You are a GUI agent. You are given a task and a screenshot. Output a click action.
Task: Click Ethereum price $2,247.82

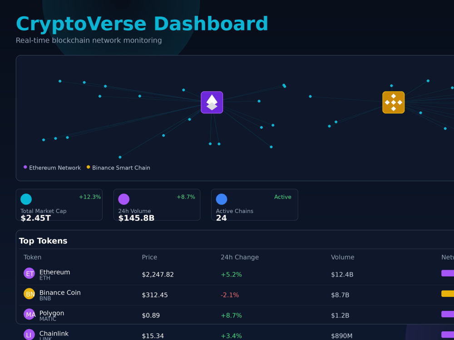pyautogui.click(x=158, y=275)
